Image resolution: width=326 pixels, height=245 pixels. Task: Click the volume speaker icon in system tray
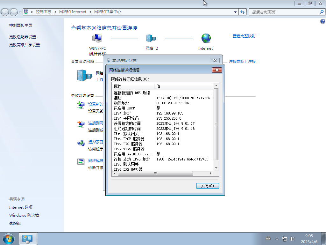[292, 239]
